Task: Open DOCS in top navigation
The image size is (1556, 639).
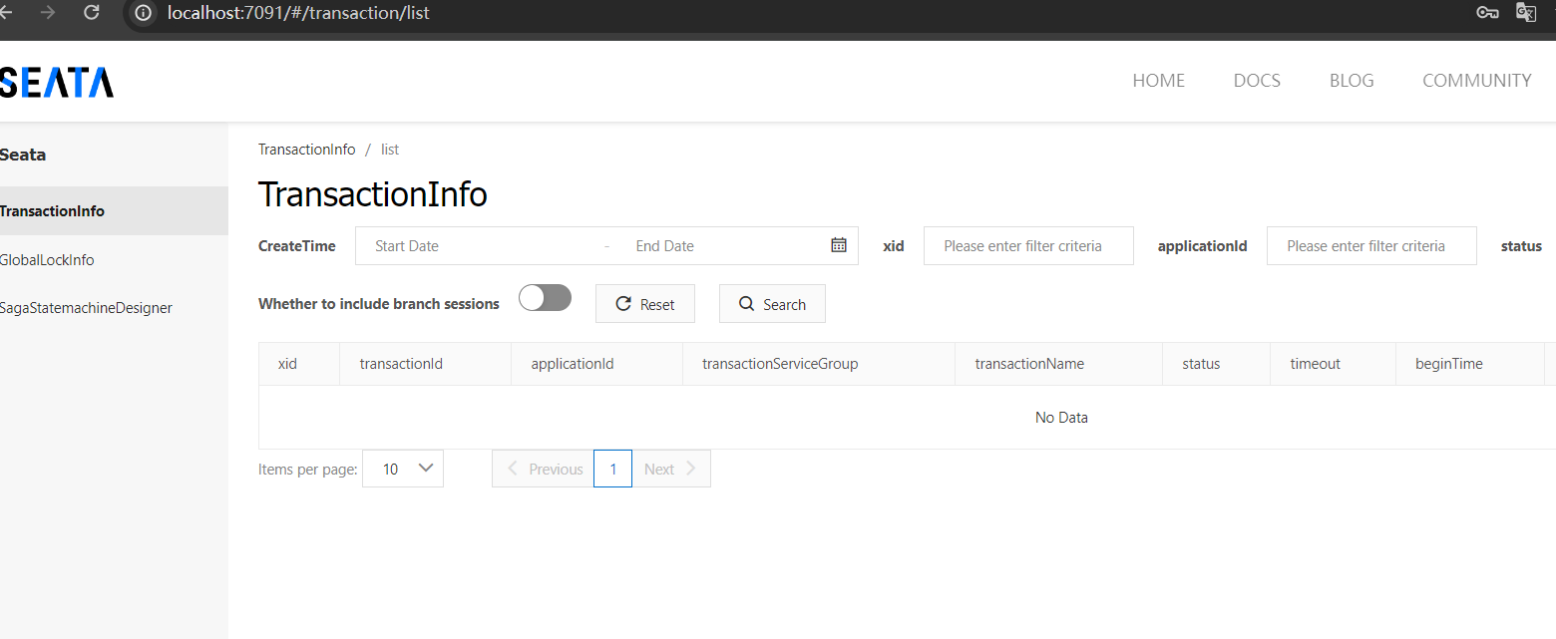Action: point(1257,81)
